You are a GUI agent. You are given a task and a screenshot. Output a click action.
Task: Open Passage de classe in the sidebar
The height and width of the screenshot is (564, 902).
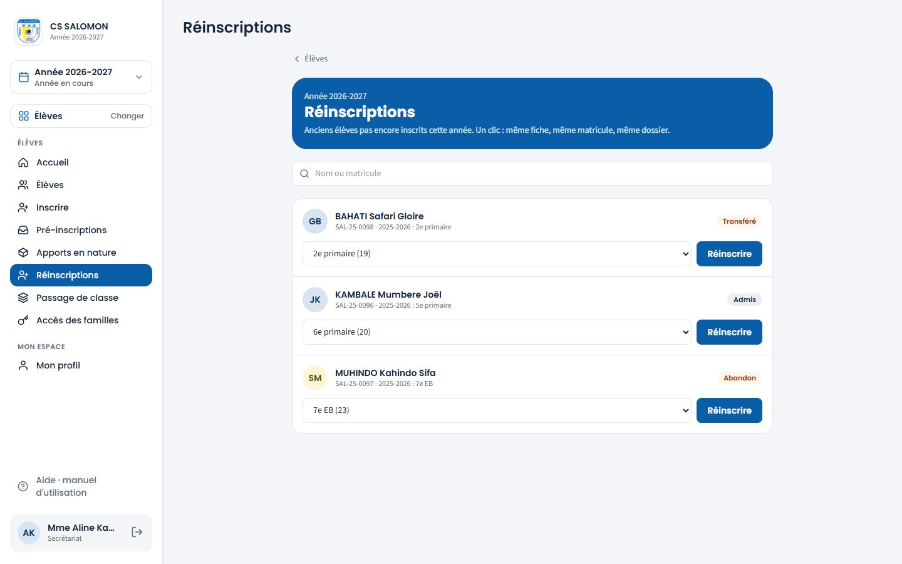click(x=81, y=298)
